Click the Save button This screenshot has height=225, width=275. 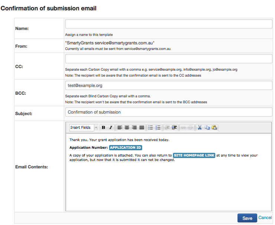(247, 218)
